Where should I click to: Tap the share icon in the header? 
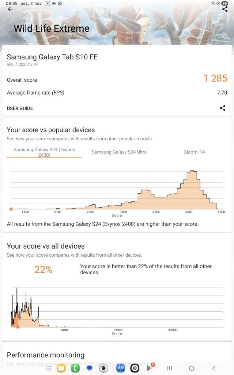click(225, 9)
